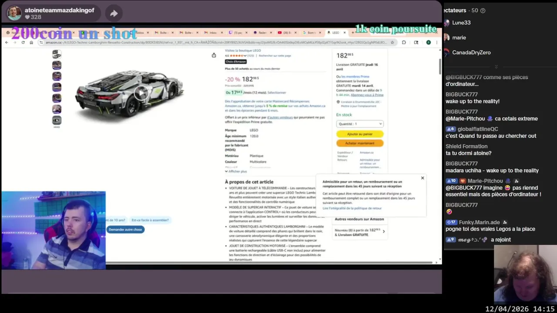This screenshot has height=313, width=557.
Task: Open Visitez la boutique LEGO link
Action: coord(243,50)
